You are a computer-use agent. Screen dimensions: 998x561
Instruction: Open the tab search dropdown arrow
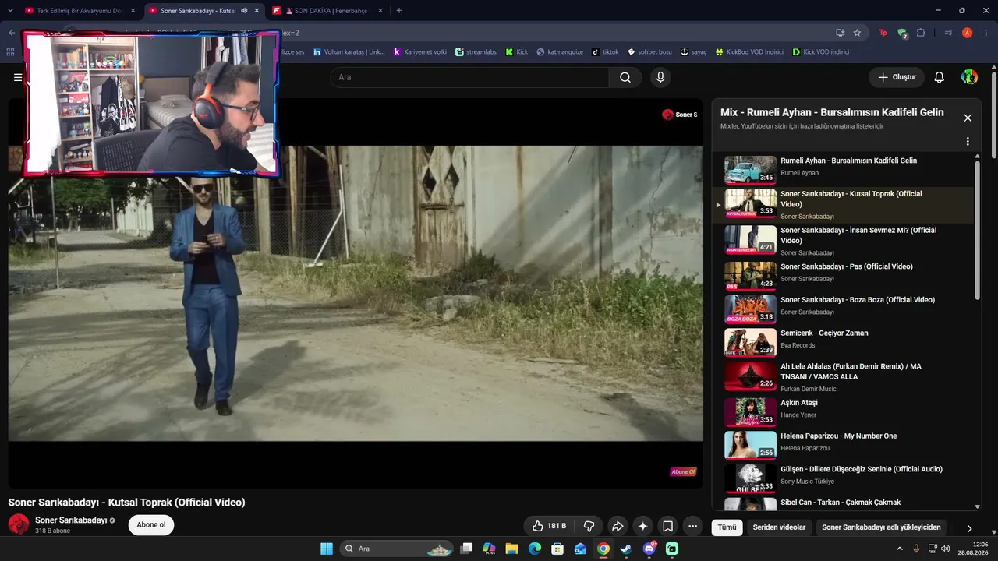point(10,11)
